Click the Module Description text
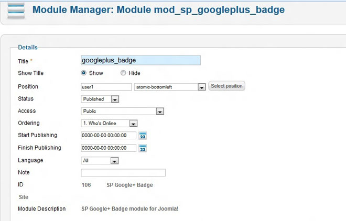The height and width of the screenshot is (221, 346). coord(130,208)
